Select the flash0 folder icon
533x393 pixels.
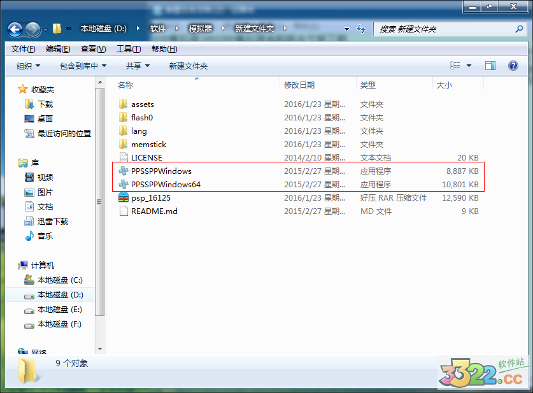point(123,117)
